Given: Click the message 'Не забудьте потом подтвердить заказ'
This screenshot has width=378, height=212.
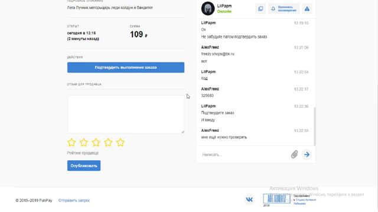Looking at the screenshot, I should point(234,37).
